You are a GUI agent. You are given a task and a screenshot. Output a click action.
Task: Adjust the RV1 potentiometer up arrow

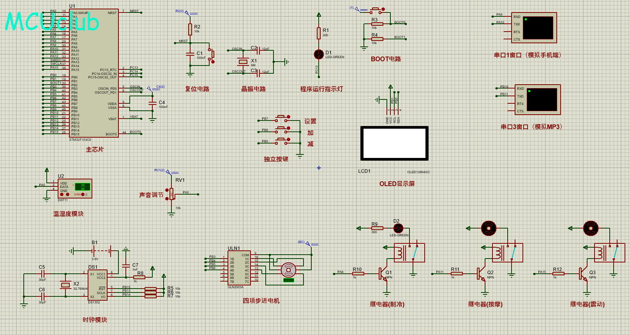point(167,190)
